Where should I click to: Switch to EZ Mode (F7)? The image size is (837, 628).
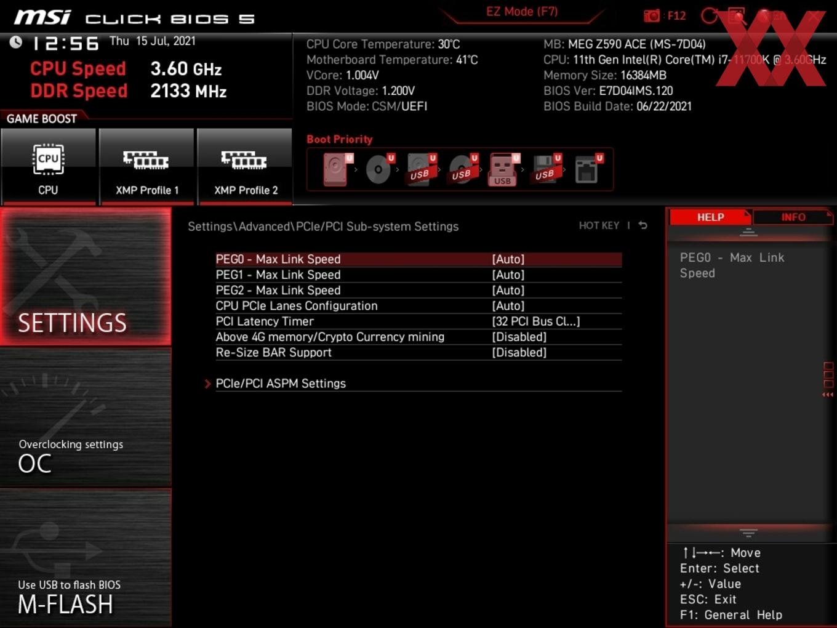(522, 12)
